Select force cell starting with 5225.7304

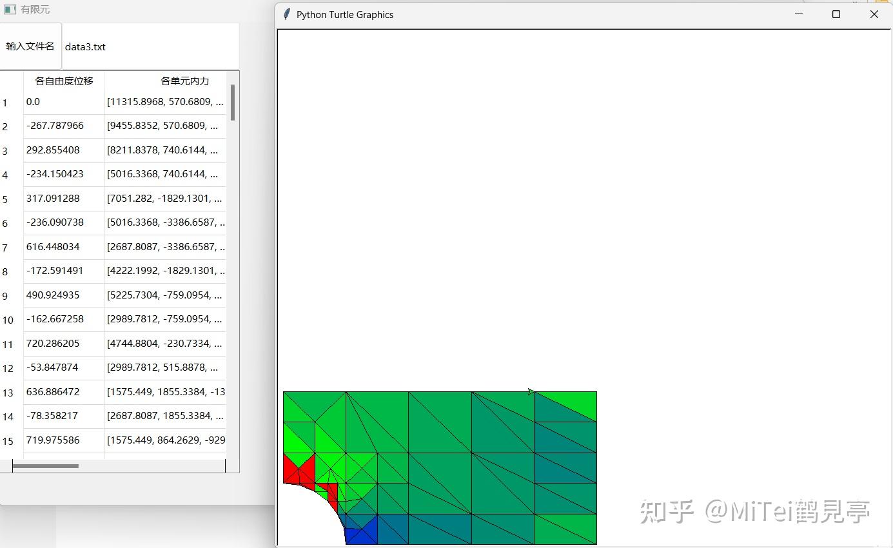[x=165, y=295]
